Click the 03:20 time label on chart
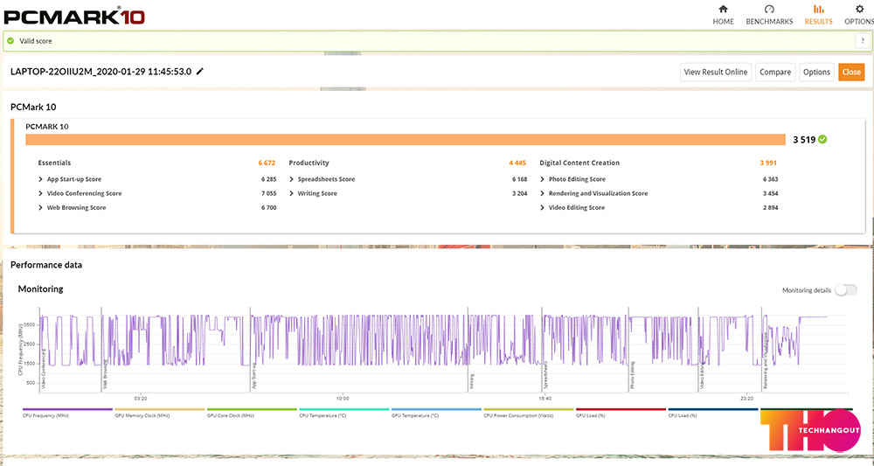 point(141,399)
